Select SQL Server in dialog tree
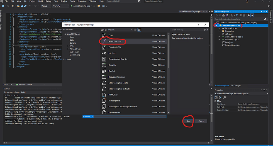 (x=74, y=52)
